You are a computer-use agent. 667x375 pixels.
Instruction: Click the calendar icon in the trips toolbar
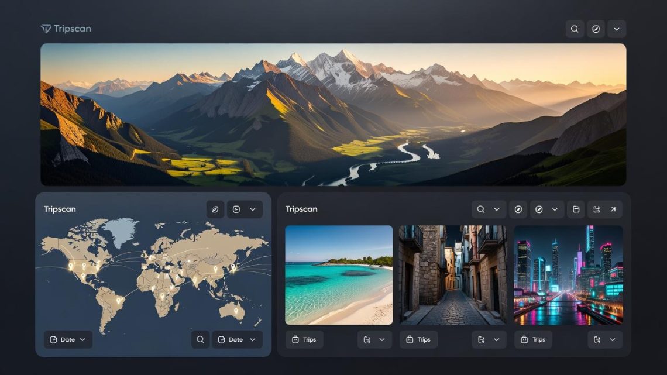click(x=576, y=209)
